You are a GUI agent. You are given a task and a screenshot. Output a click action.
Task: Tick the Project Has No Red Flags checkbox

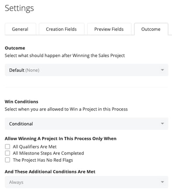[x=7, y=160]
